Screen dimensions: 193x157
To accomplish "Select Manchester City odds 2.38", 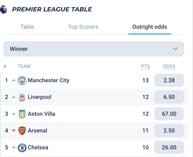I will [x=169, y=80].
